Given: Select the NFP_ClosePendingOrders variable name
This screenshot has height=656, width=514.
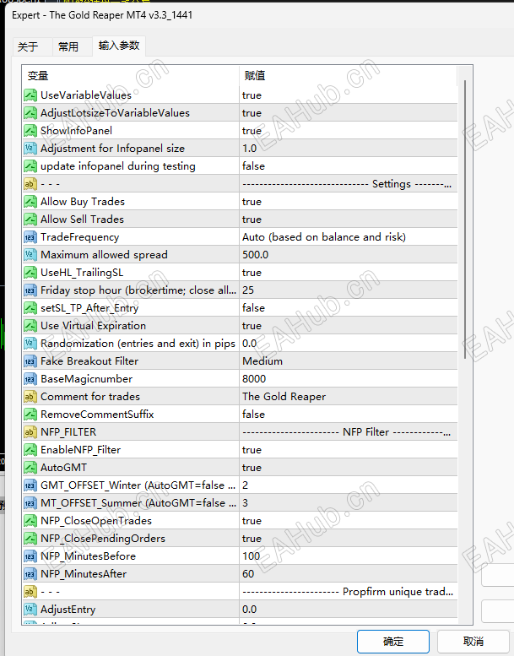Looking at the screenshot, I should point(103,539).
